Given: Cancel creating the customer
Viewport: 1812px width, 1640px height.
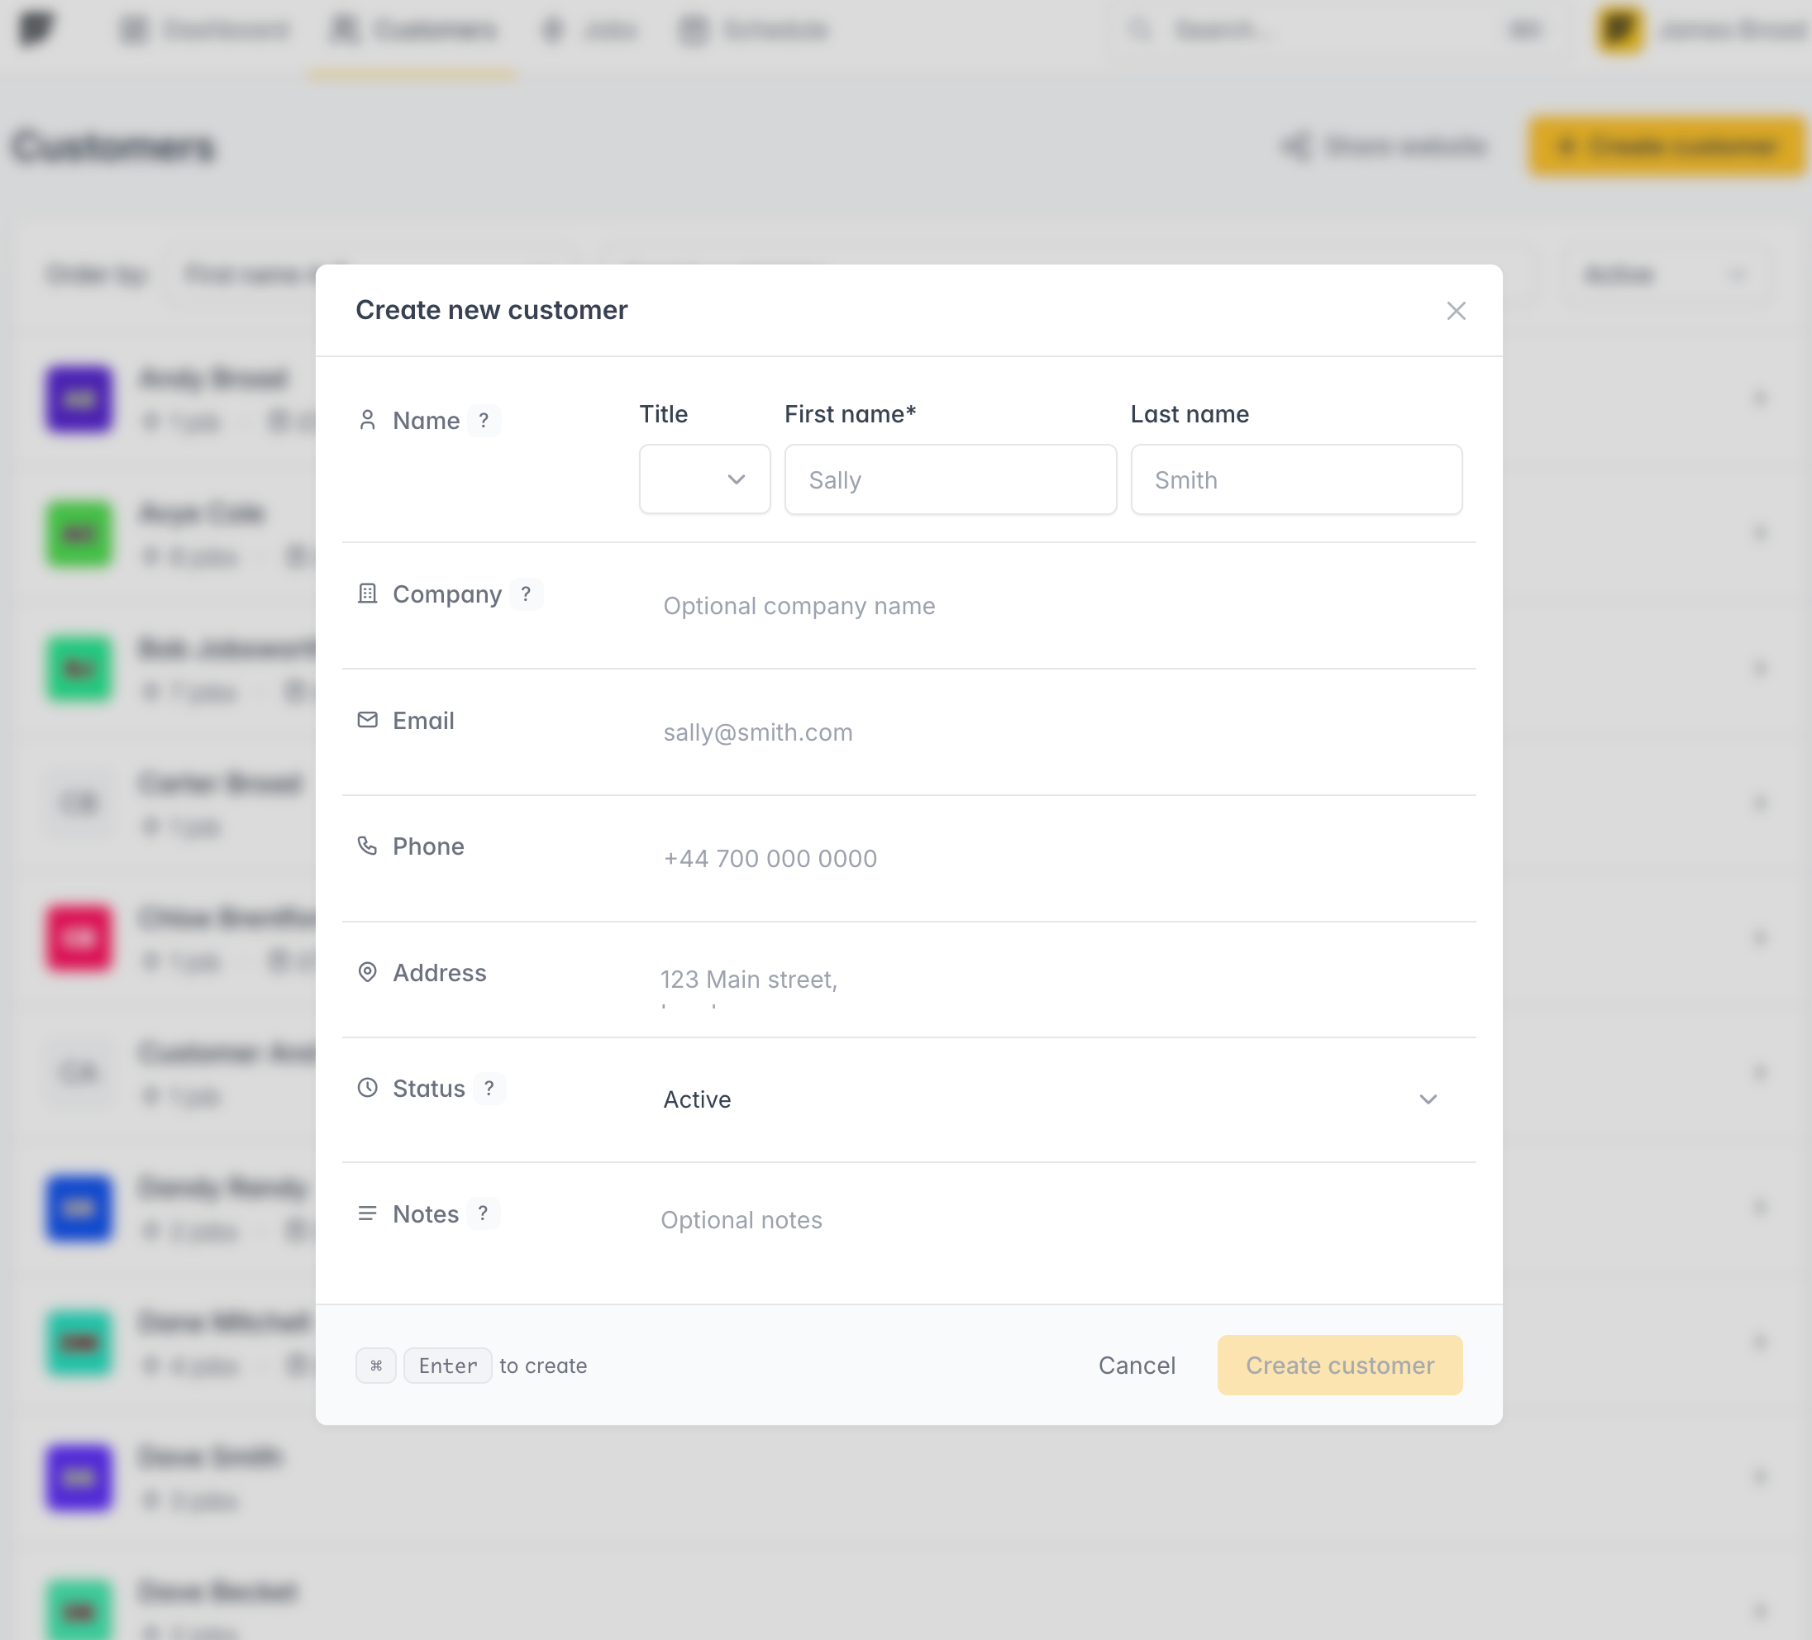Looking at the screenshot, I should (x=1137, y=1366).
